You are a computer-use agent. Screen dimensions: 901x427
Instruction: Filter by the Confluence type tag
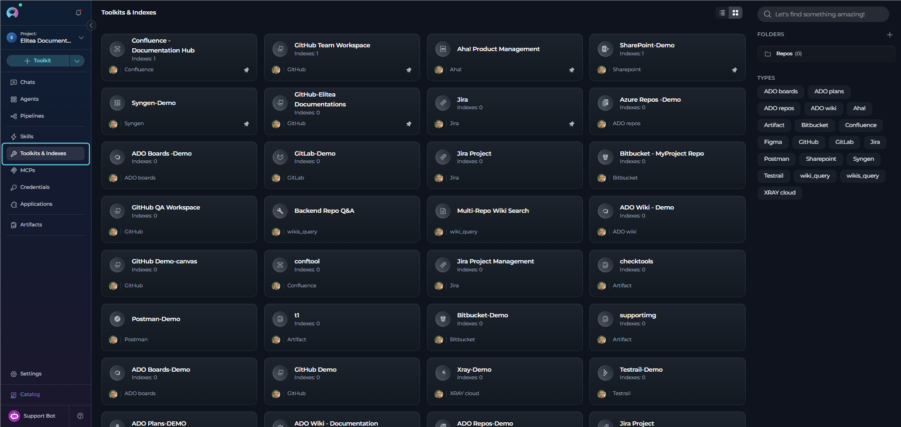tap(861, 125)
